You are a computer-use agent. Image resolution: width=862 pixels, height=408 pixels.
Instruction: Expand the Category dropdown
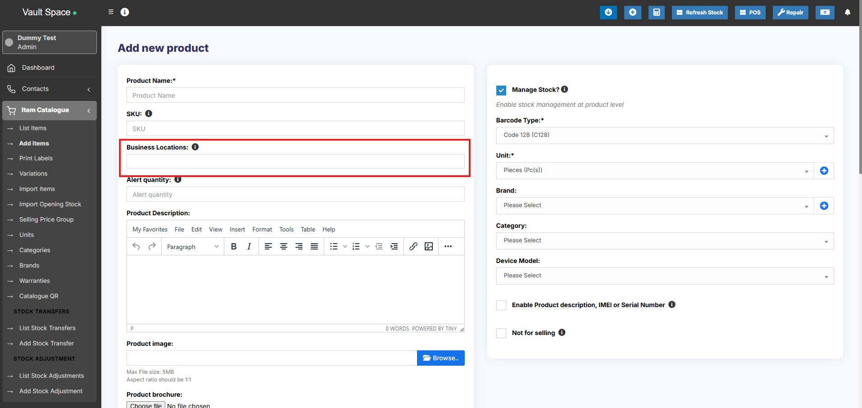pyautogui.click(x=664, y=241)
